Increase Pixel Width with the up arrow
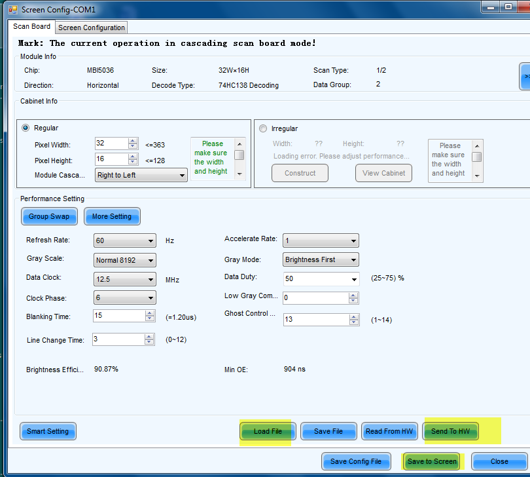This screenshot has width=530, height=477. [133, 141]
